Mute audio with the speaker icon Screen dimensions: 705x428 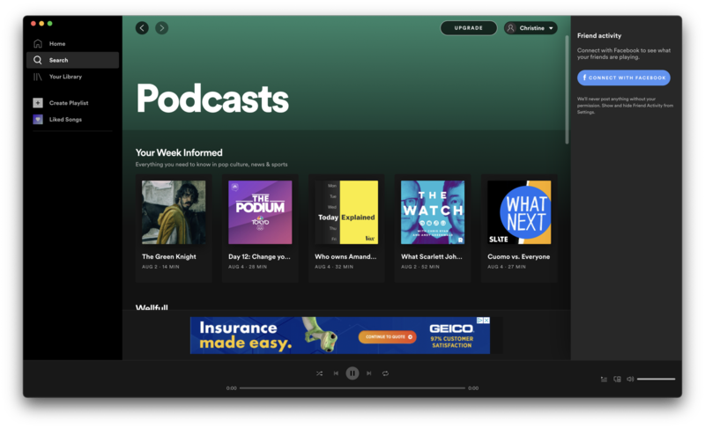(630, 379)
